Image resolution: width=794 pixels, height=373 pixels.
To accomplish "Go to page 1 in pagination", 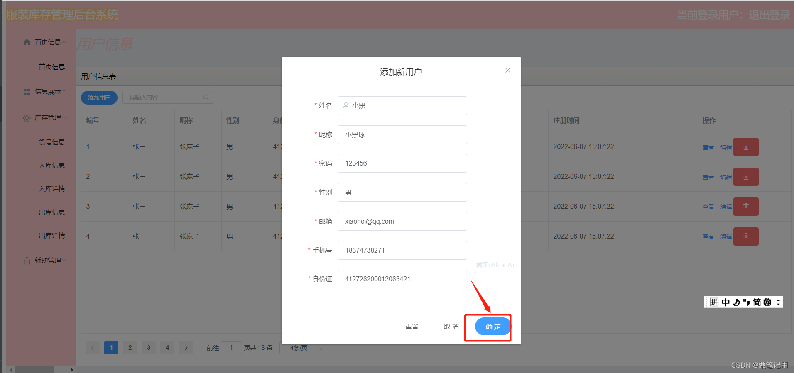I will pos(111,348).
